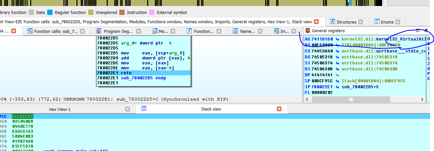Click the Modules tab icon
Image resolution: width=434 pixels, height=151 pixels.
pyautogui.click(x=155, y=31)
